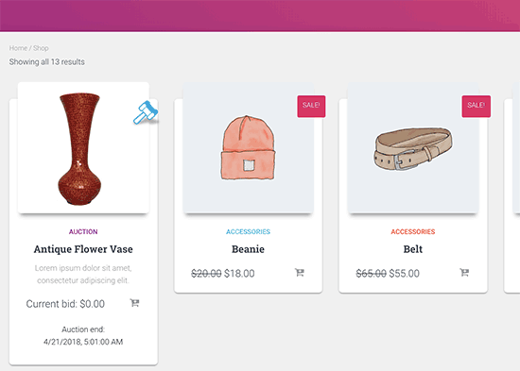
Task: Click Shop in the breadcrumb
Action: tap(41, 48)
